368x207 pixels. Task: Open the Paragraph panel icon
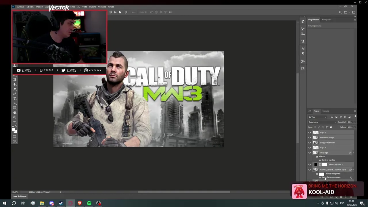click(303, 53)
